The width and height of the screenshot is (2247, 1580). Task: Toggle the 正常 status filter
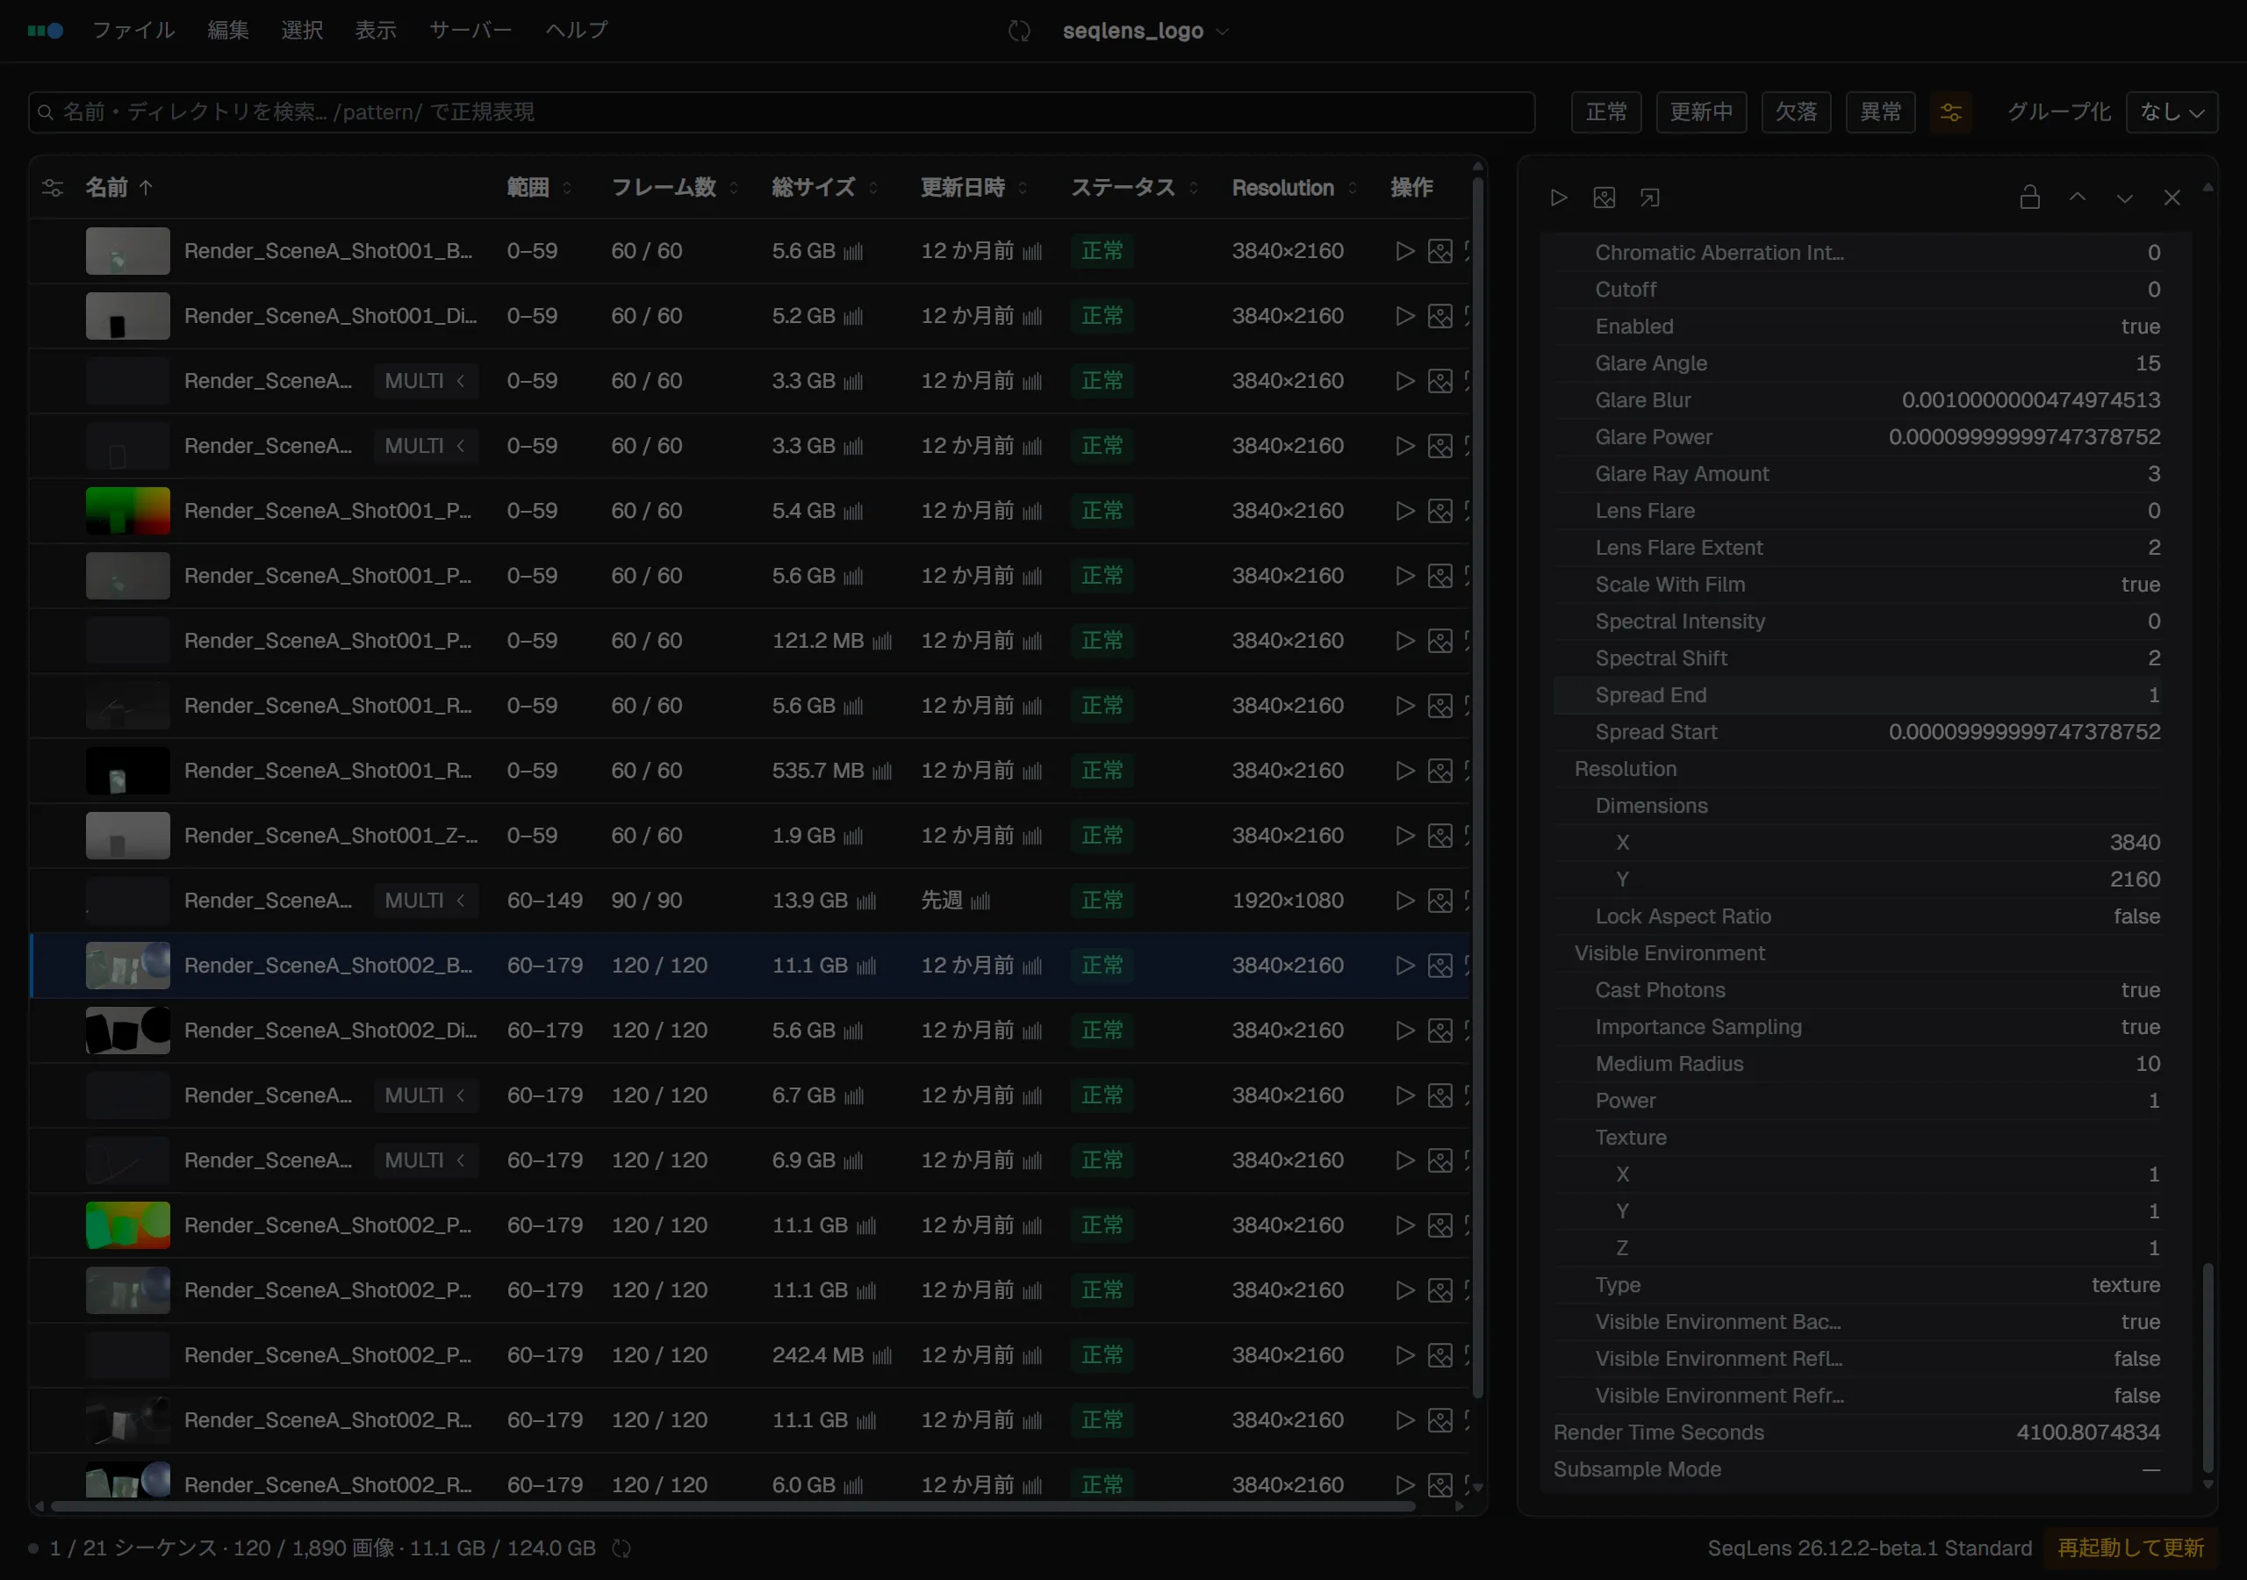(x=1606, y=111)
